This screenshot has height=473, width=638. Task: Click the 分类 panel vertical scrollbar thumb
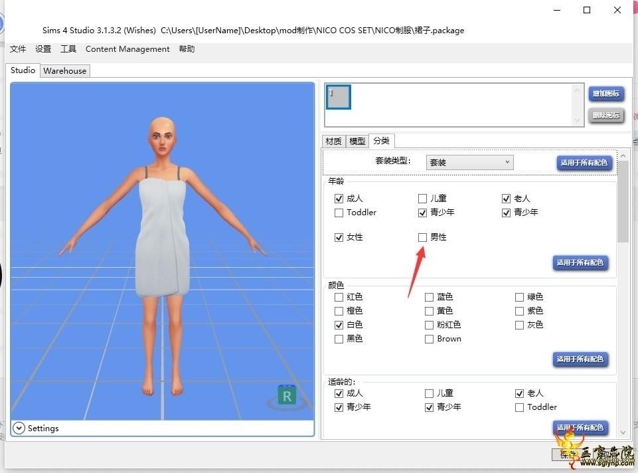(x=623, y=201)
